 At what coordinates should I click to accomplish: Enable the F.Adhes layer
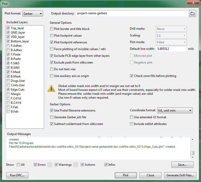[x=9, y=46]
